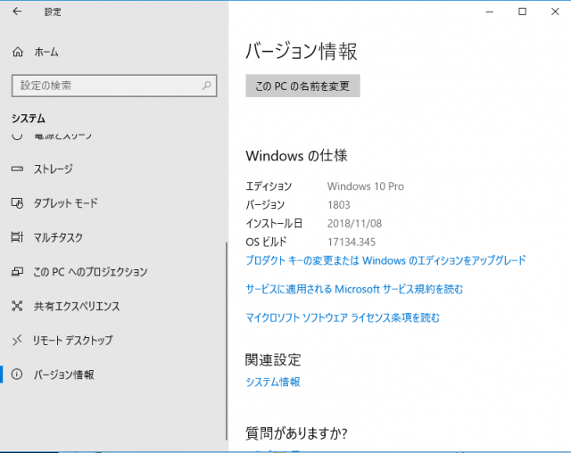571x453 pixels.
Task: Select バージョン情報 in the sidebar
Action: tap(63, 375)
